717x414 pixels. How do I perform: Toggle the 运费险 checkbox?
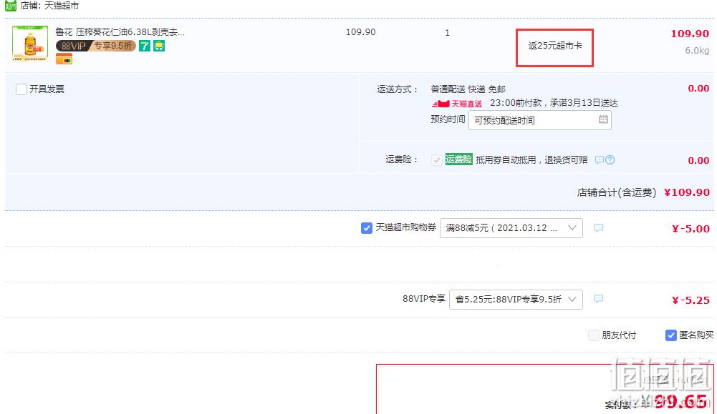437,159
